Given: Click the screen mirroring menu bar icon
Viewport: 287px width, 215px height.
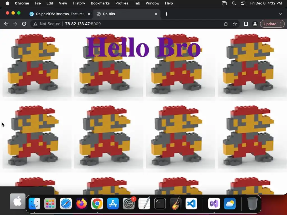Looking at the screenshot, I should pyautogui.click(x=224, y=3).
